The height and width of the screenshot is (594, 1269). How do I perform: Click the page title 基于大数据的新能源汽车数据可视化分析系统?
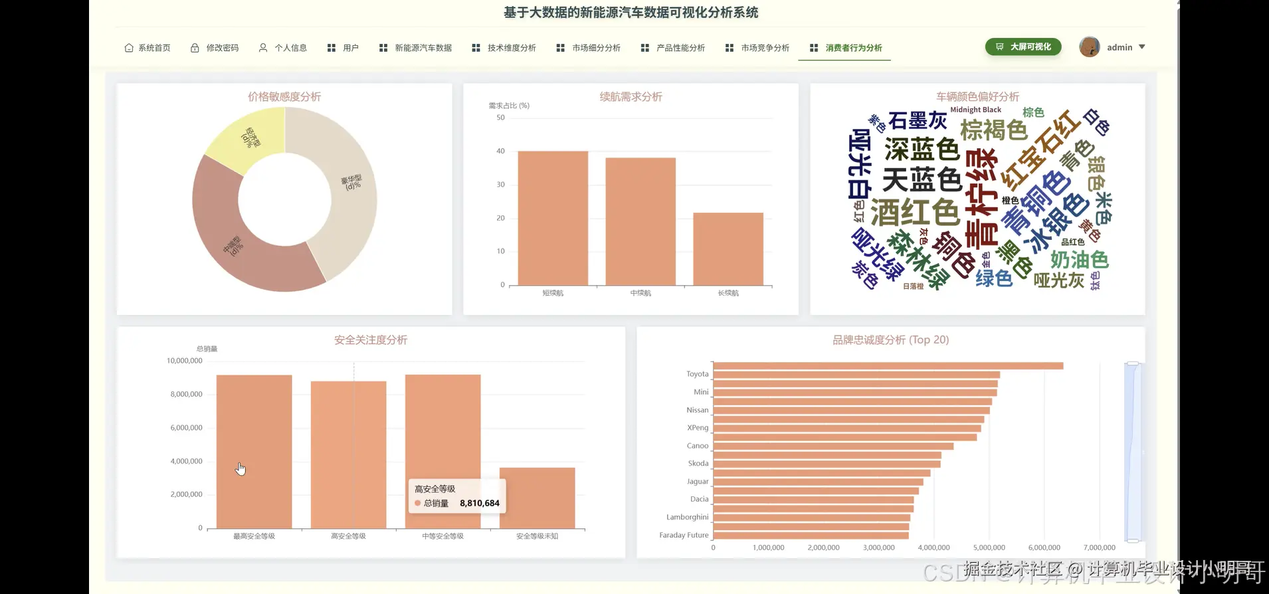631,13
